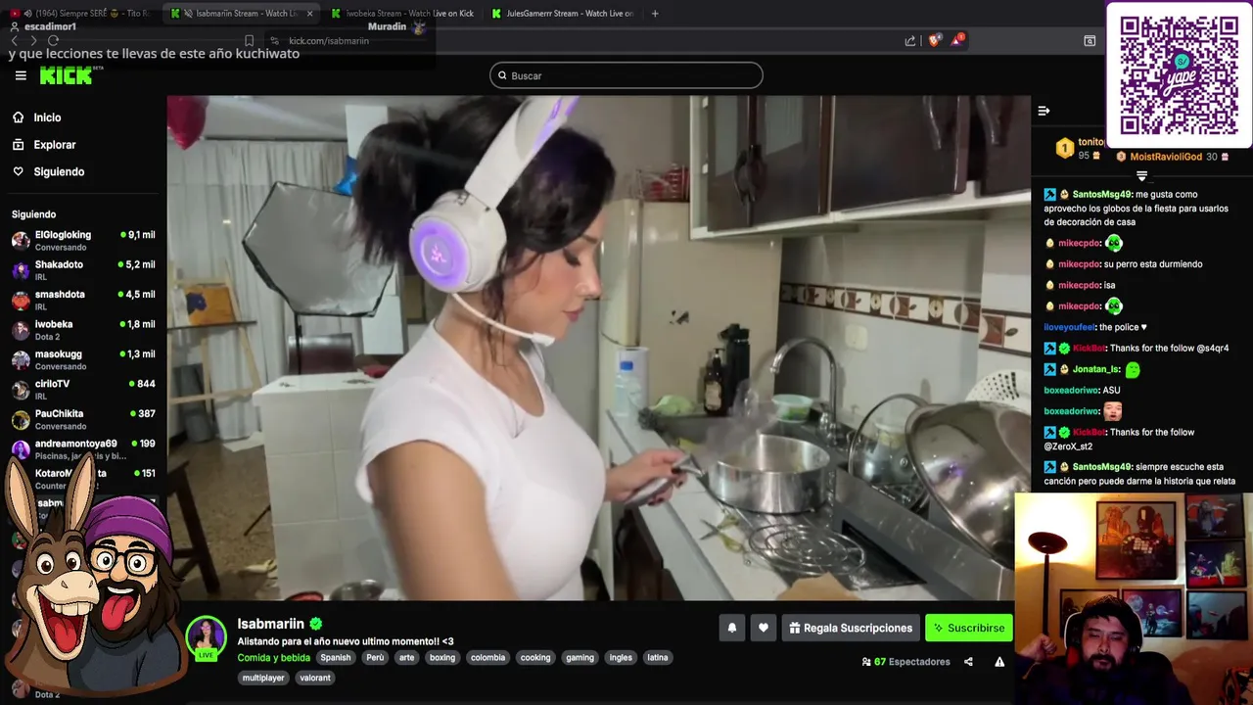Close the Isabmariin Stream tab
The height and width of the screenshot is (705, 1253).
click(310, 14)
